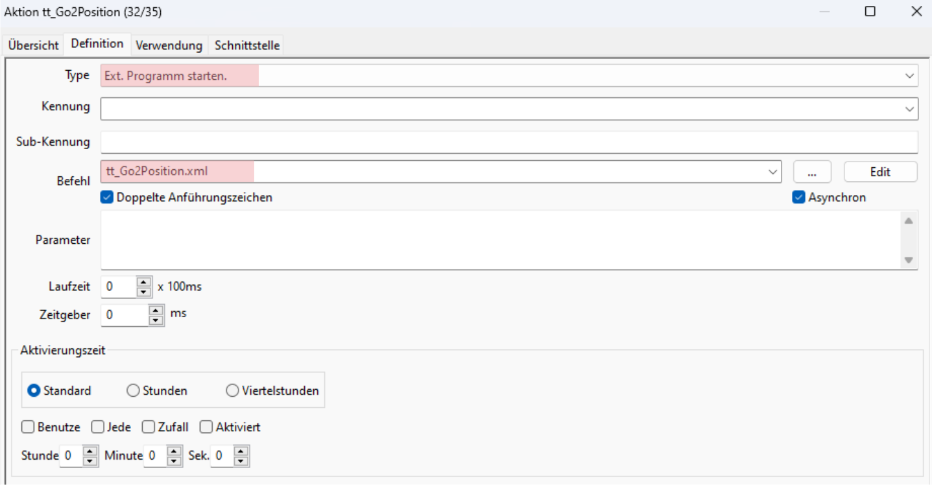Expand the Befehl combo box
The image size is (932, 485).
point(772,172)
